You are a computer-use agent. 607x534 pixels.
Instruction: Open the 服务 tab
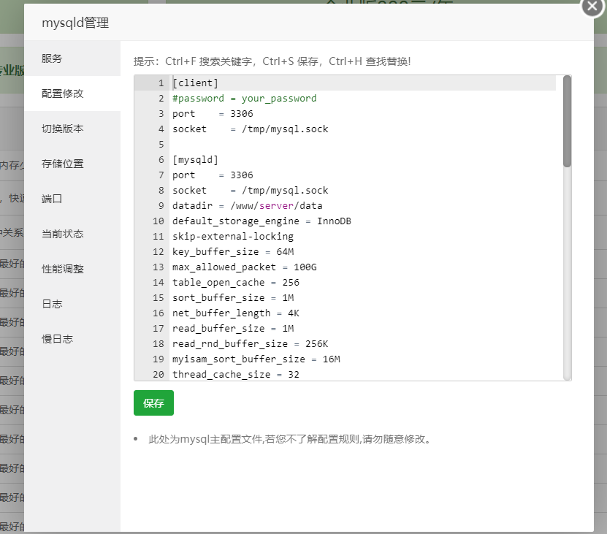(72, 58)
